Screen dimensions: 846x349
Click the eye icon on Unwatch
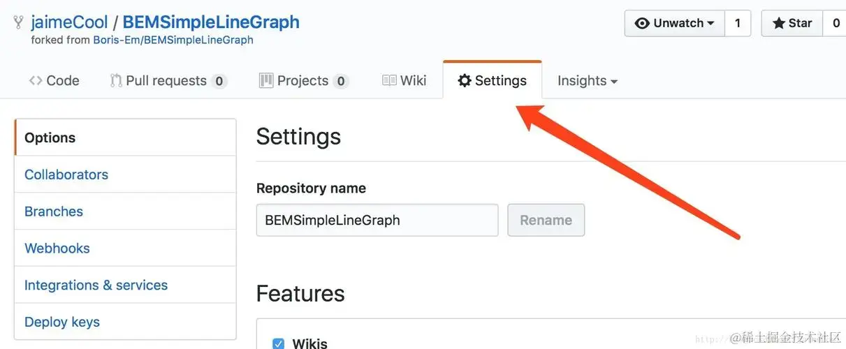642,23
